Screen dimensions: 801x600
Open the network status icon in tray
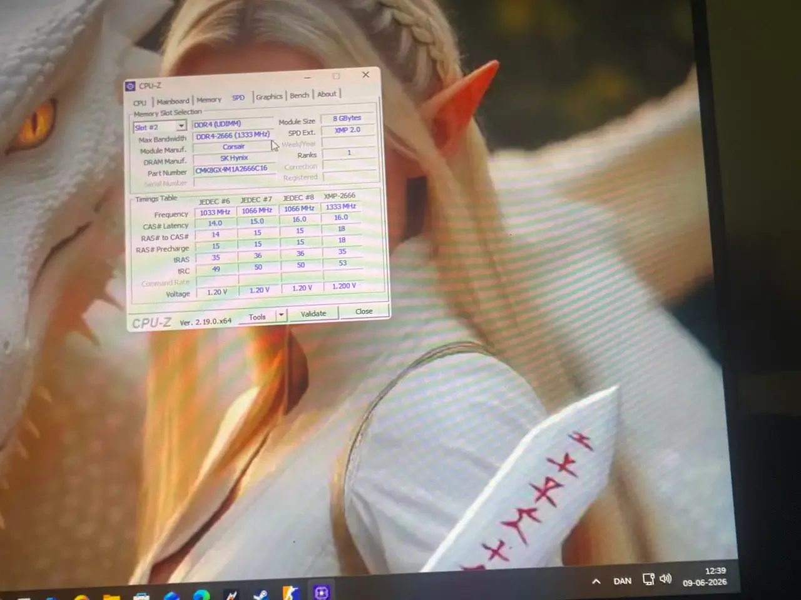click(648, 579)
